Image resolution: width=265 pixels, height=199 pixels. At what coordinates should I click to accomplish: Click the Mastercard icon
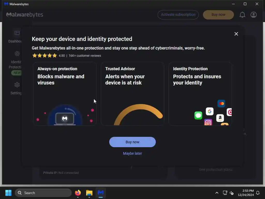coord(221,104)
